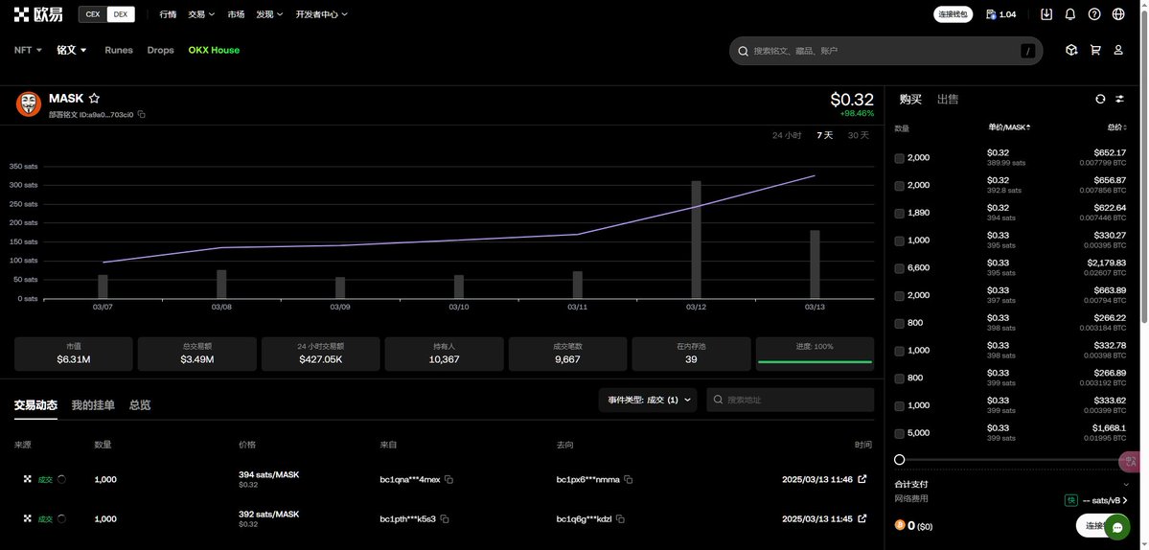
Task: Go to the Drops tab
Action: click(160, 50)
